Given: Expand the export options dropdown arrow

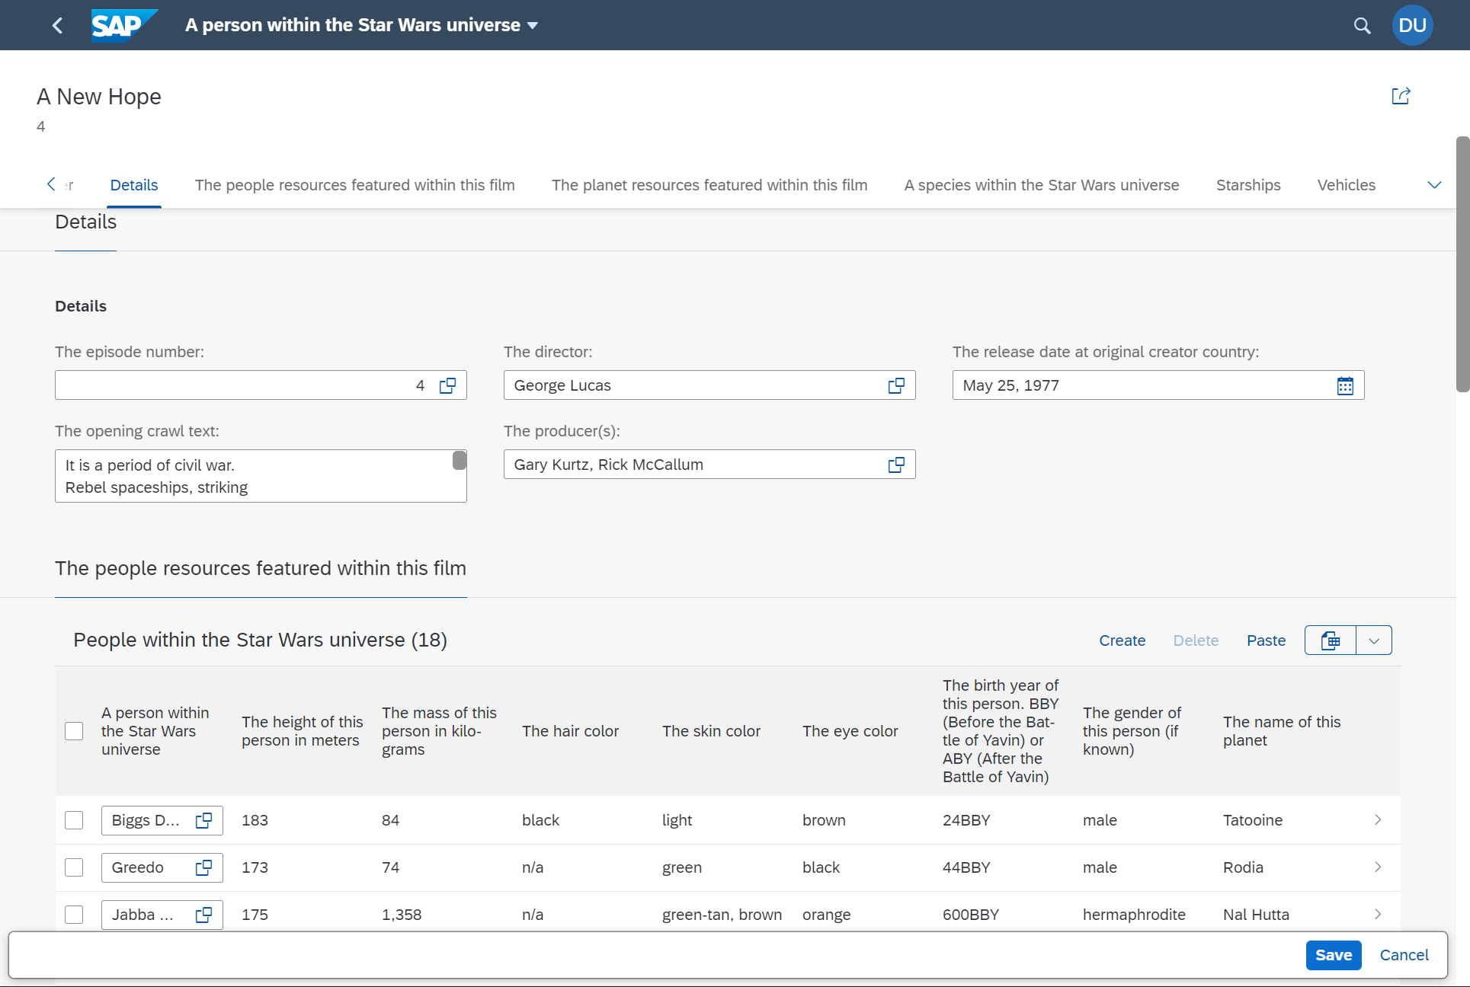Looking at the screenshot, I should [x=1374, y=640].
